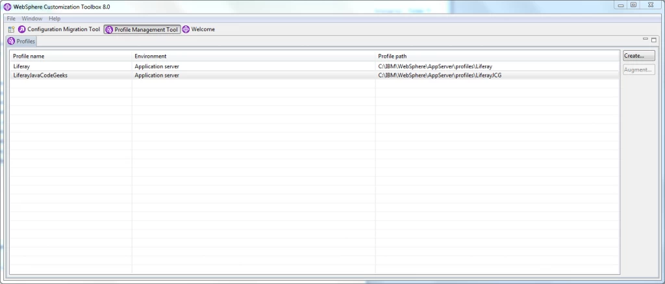This screenshot has height=284, width=665.
Task: Select the Profiles tab
Action: coord(21,41)
